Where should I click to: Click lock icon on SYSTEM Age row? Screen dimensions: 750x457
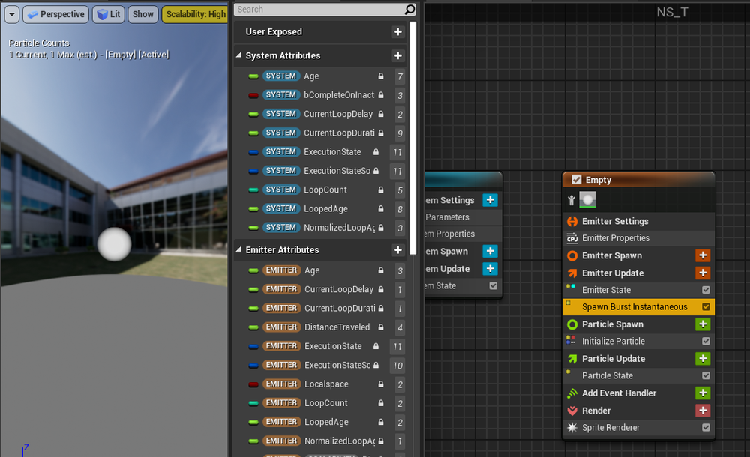pos(381,76)
